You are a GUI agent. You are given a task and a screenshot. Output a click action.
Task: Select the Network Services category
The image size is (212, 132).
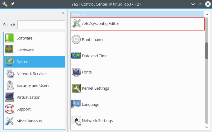tap(32, 74)
